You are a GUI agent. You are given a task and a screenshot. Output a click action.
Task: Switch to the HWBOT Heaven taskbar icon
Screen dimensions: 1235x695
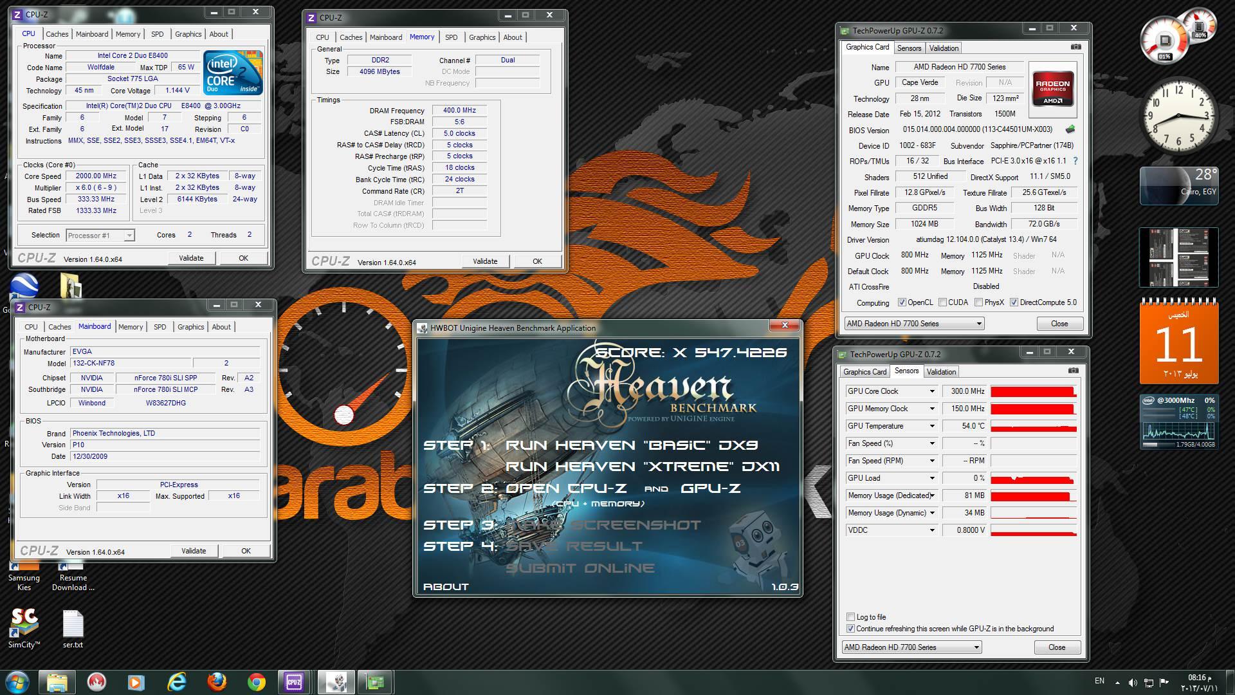coord(336,681)
